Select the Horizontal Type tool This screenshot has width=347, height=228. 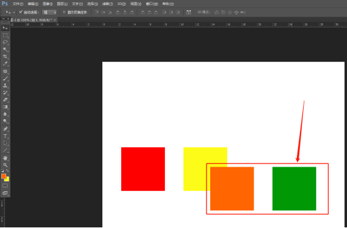5,136
